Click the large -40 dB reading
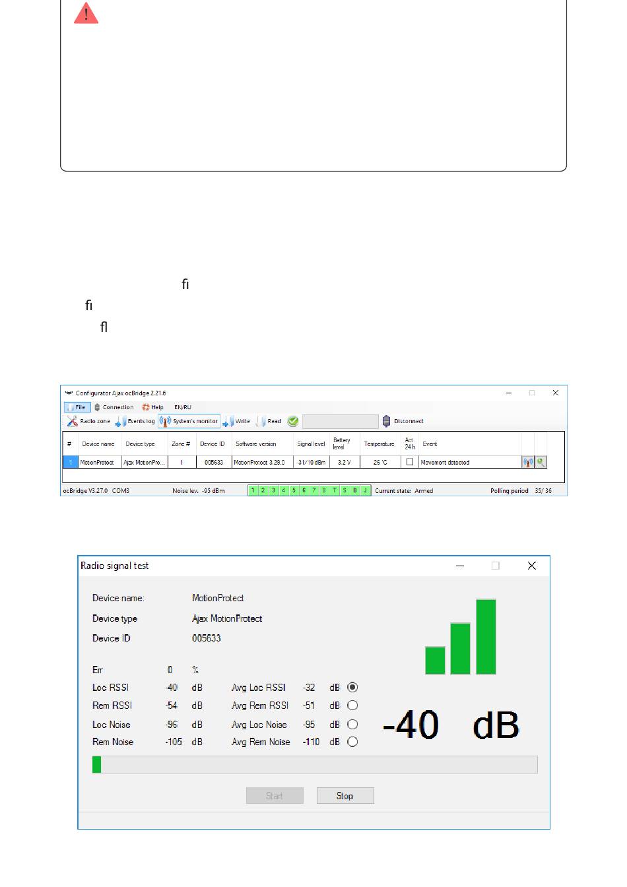This screenshot has width=627, height=887. (x=451, y=725)
